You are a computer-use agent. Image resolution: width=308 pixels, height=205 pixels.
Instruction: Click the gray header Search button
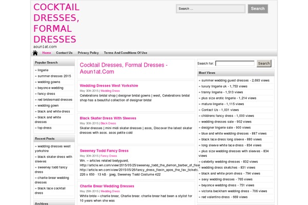(x=258, y=9)
